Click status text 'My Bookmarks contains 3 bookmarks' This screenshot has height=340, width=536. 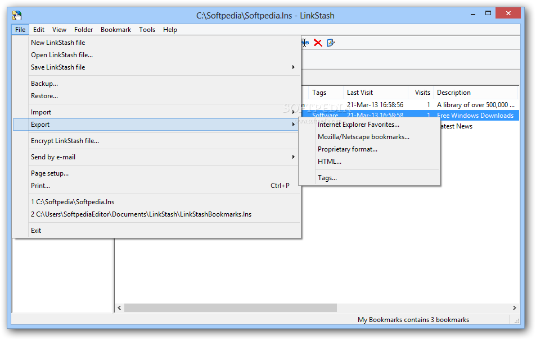(413, 320)
